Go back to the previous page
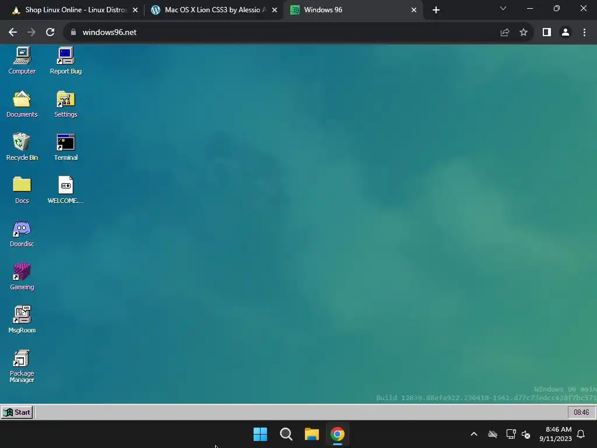The width and height of the screenshot is (597, 448). click(x=13, y=33)
